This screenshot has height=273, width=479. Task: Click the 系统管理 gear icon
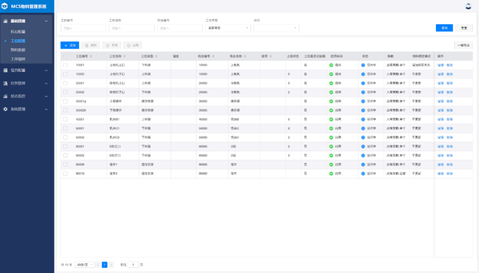(x=5, y=109)
